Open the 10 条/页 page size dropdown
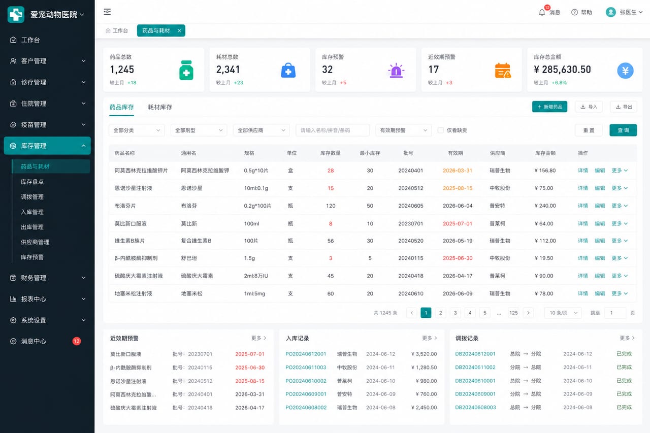The width and height of the screenshot is (650, 433). pos(563,313)
